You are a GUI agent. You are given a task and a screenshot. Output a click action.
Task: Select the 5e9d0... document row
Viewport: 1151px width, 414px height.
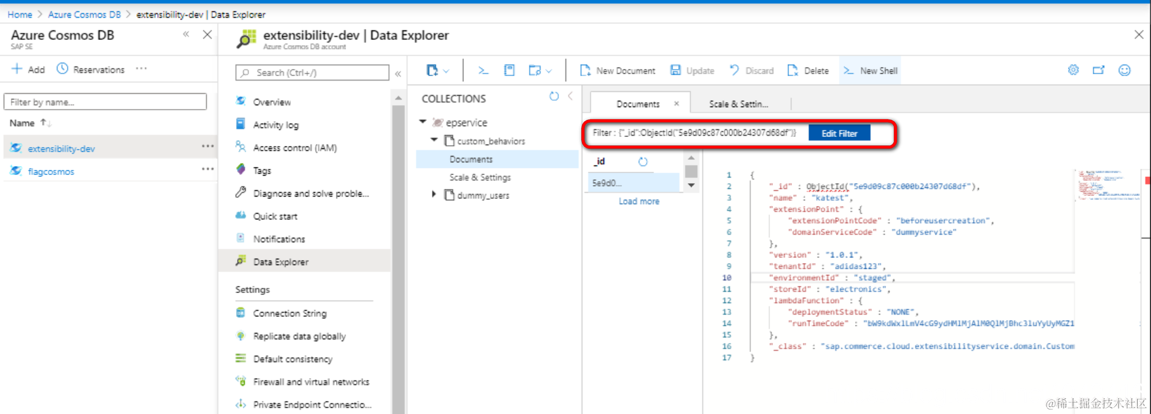pyautogui.click(x=633, y=183)
